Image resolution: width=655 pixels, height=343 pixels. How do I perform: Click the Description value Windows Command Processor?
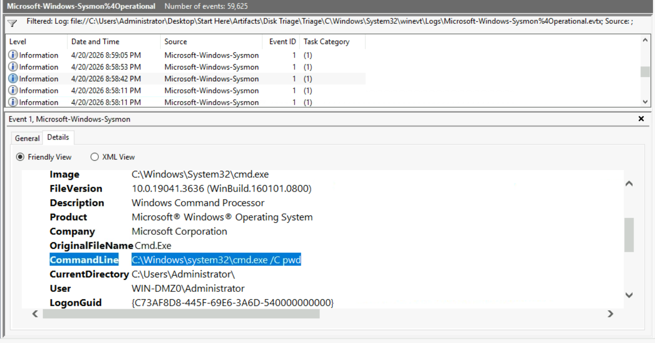198,203
